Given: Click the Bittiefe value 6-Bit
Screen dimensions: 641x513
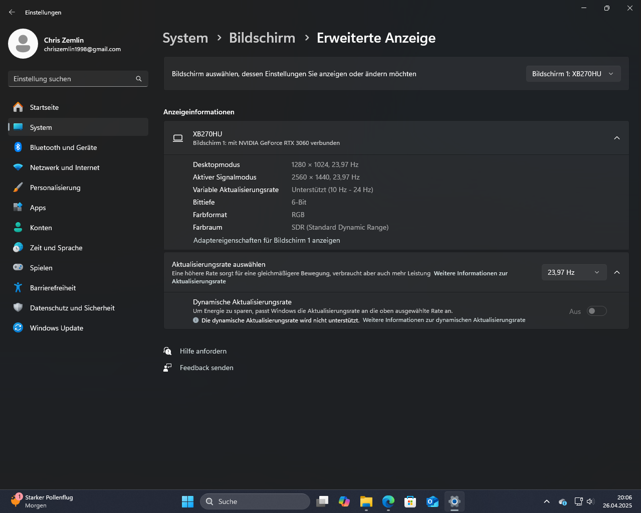Looking at the screenshot, I should point(299,202).
